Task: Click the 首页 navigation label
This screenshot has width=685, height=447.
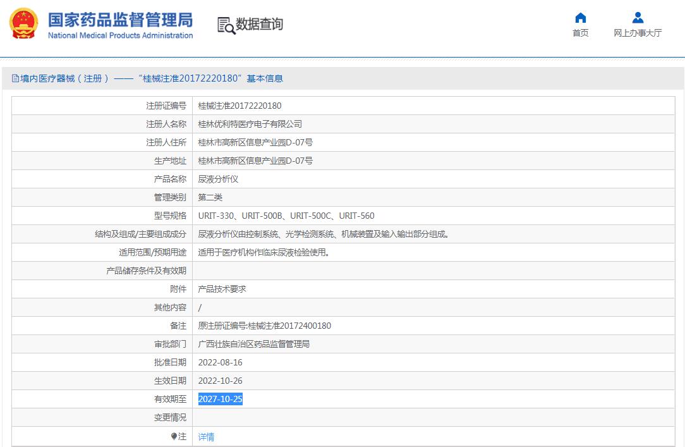Action: (x=580, y=34)
